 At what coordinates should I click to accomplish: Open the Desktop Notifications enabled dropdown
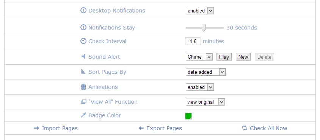[200, 11]
